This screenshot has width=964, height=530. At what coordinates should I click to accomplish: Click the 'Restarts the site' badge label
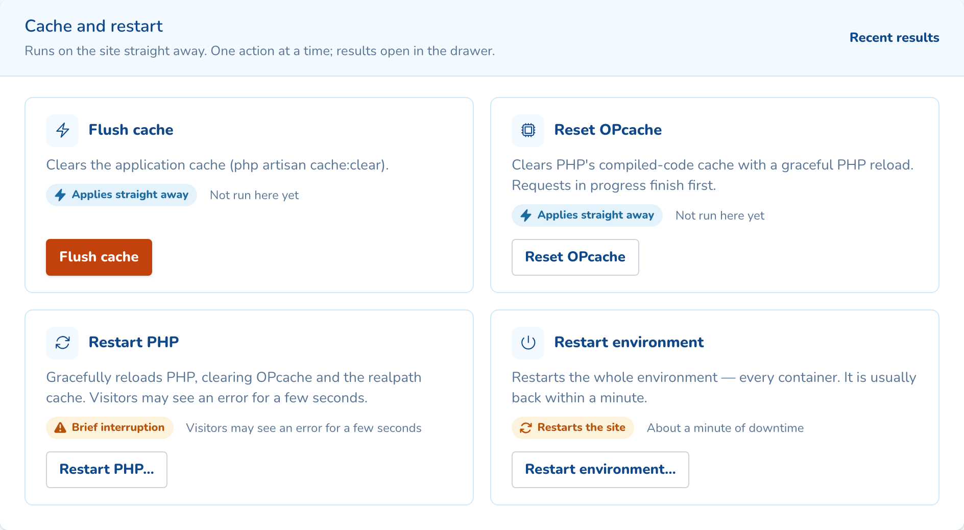pos(581,427)
